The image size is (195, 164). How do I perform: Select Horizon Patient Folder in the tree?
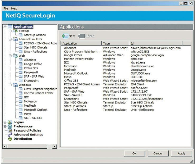coord(39,93)
